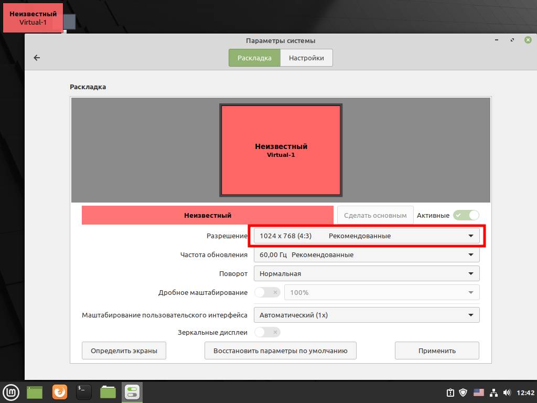Expand the Частота обновления dropdown
The height and width of the screenshot is (403, 537).
[366, 255]
